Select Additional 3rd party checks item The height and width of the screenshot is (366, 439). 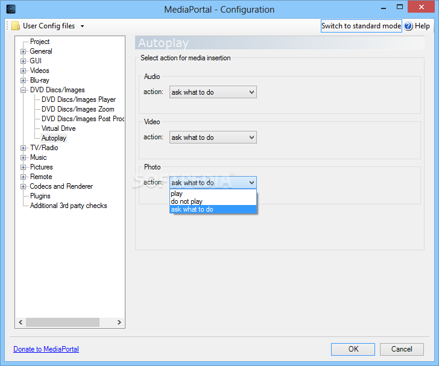tap(69, 206)
